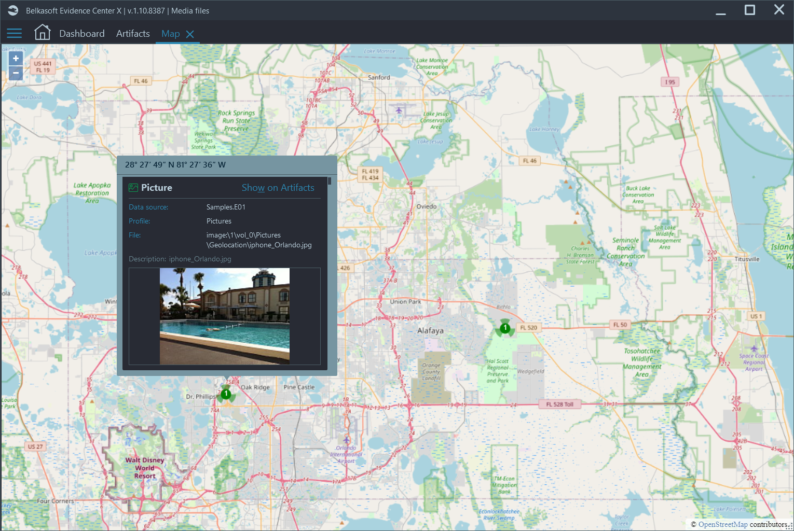The height and width of the screenshot is (531, 794).
Task: Zoom out the map with minus button
Action: click(x=16, y=73)
